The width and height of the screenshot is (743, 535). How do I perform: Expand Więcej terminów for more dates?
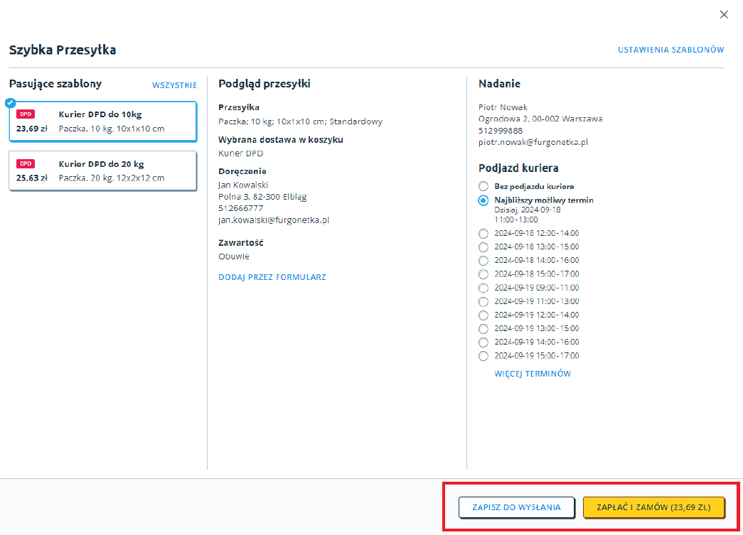pyautogui.click(x=532, y=374)
